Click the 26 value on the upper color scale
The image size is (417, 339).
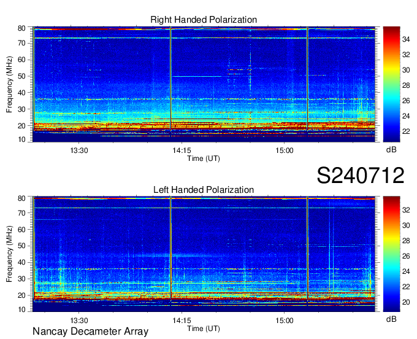[406, 101]
